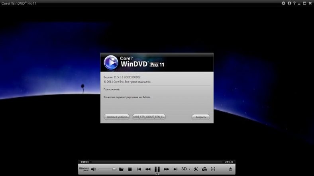This screenshot has height=176, width=314.
Task: Fast forward the video
Action: pos(167,169)
